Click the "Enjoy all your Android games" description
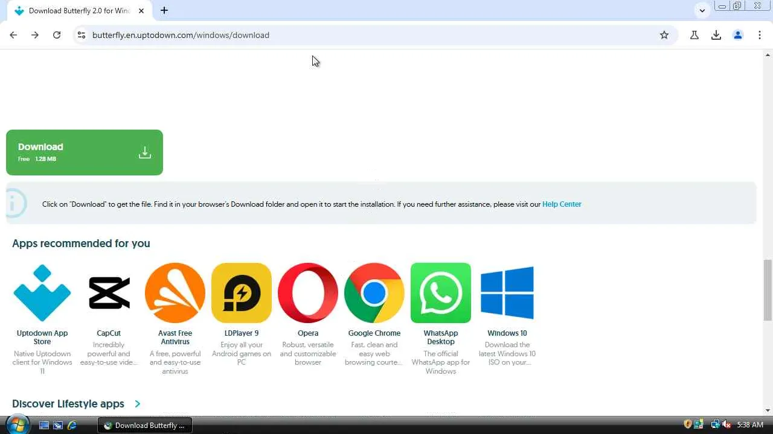This screenshot has width=773, height=434. (242, 354)
